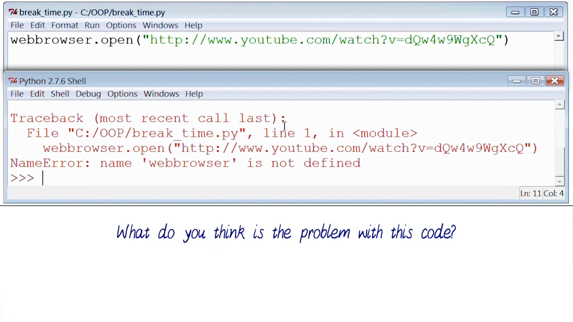Minimize the Python 2.7.6 Shell window

tap(517, 81)
